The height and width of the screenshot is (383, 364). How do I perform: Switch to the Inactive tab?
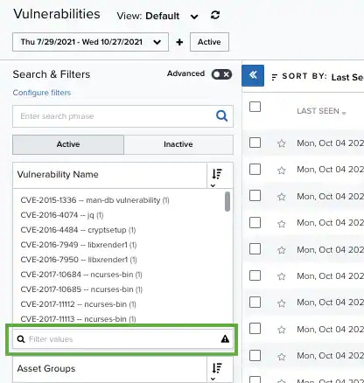[x=178, y=144]
